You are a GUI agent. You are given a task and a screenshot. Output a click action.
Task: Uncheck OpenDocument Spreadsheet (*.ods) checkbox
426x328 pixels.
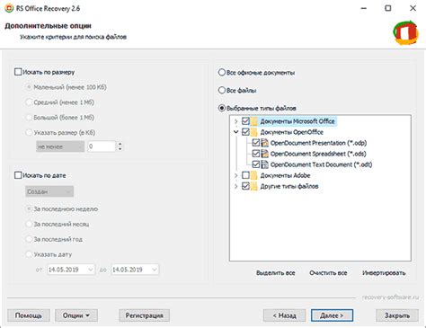tap(256, 154)
